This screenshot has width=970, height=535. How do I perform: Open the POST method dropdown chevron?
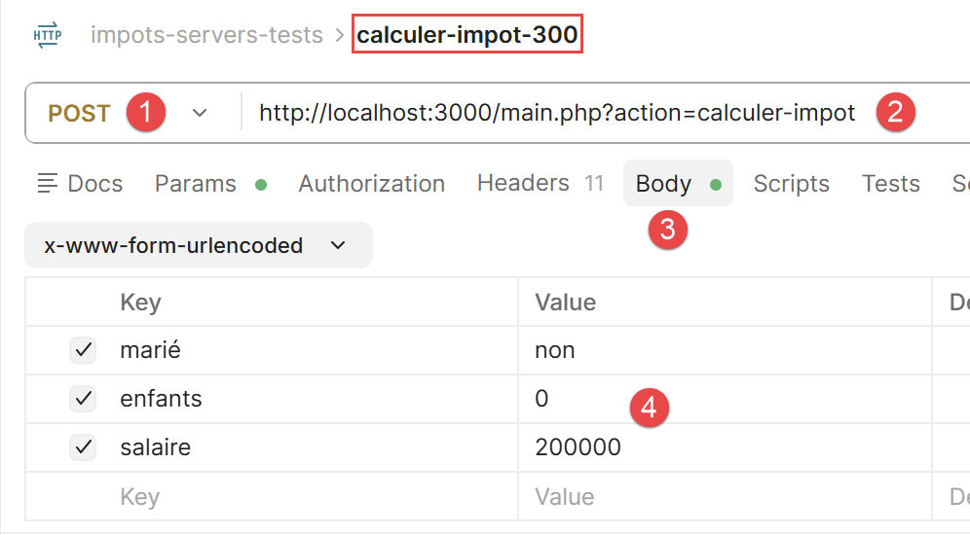(200, 113)
